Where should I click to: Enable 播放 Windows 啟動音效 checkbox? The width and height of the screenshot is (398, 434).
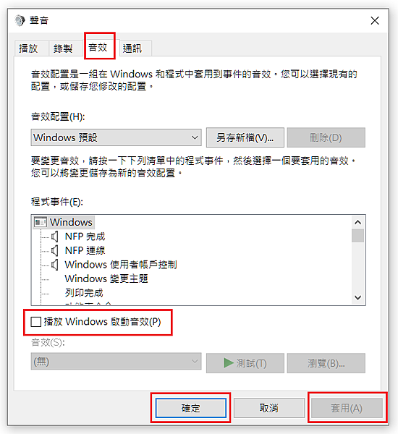[36, 322]
